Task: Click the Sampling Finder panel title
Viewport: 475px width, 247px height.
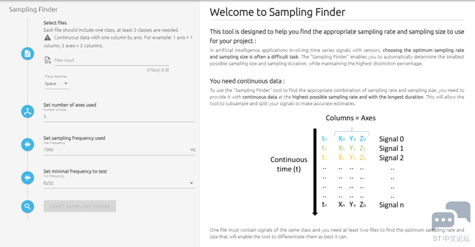Action: [x=33, y=9]
